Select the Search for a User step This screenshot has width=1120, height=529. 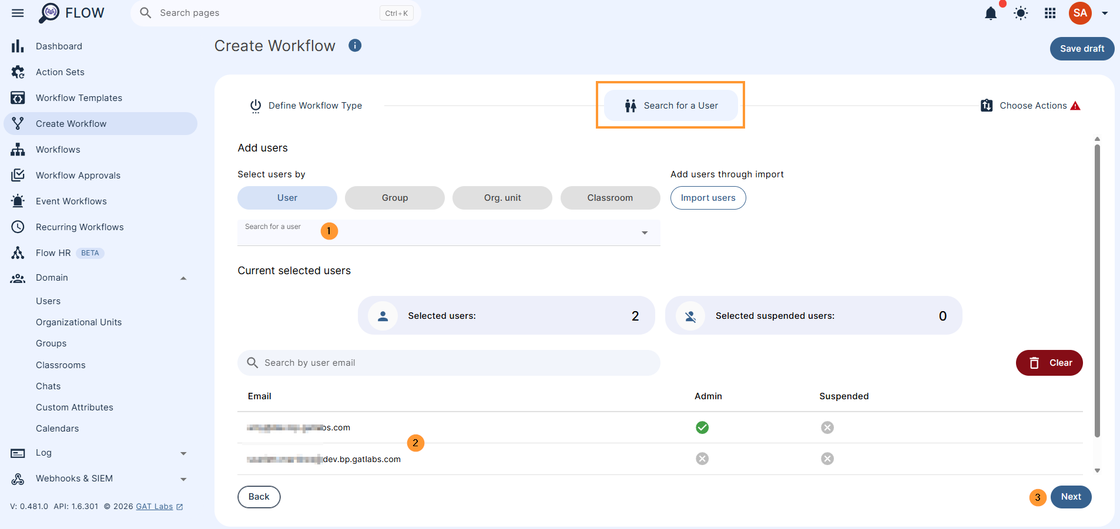click(671, 106)
